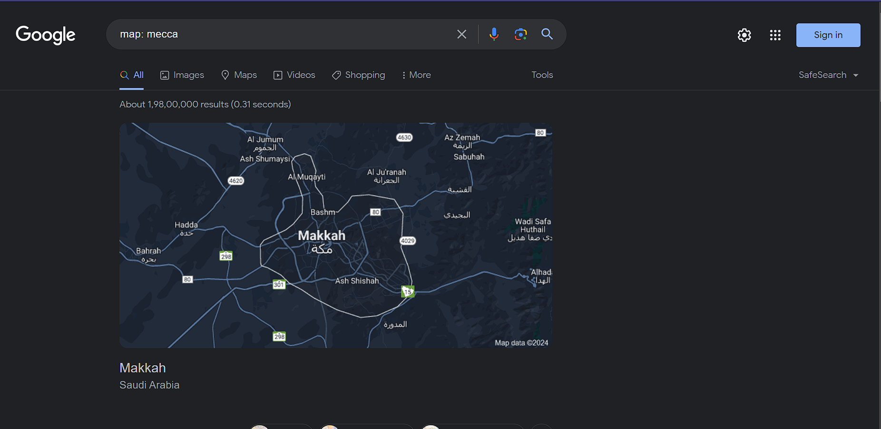This screenshot has height=429, width=881.
Task: Open Google Lens image search
Action: (x=520, y=34)
